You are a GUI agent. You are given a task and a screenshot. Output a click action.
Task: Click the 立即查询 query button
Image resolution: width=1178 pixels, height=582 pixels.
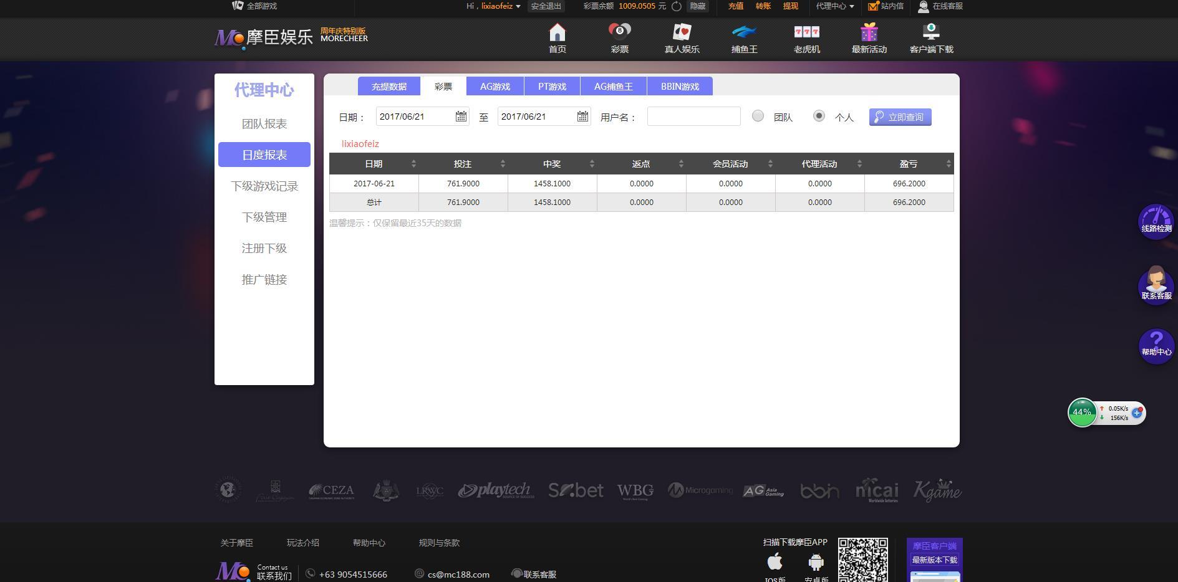point(900,117)
